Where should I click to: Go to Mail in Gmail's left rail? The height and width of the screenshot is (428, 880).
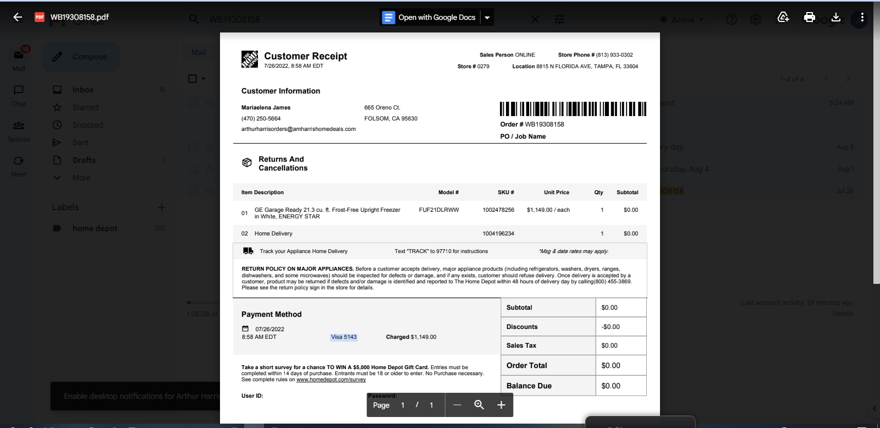pyautogui.click(x=19, y=59)
